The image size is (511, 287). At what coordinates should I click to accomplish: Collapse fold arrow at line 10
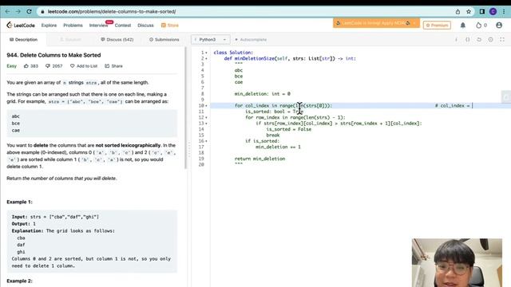pyautogui.click(x=206, y=106)
